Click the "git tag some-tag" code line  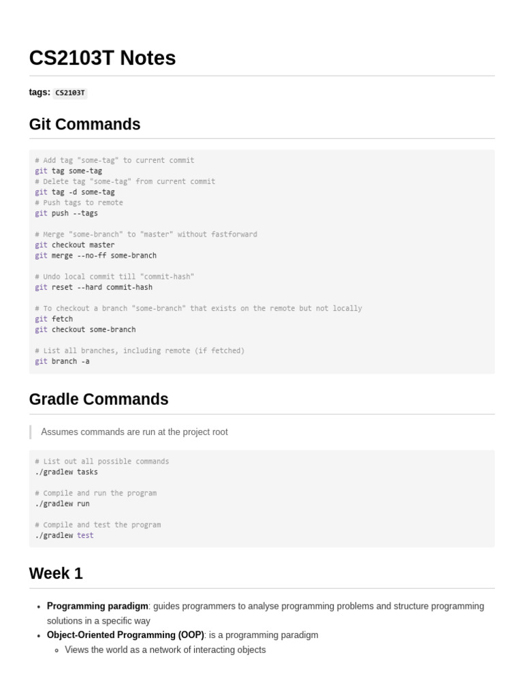[68, 171]
